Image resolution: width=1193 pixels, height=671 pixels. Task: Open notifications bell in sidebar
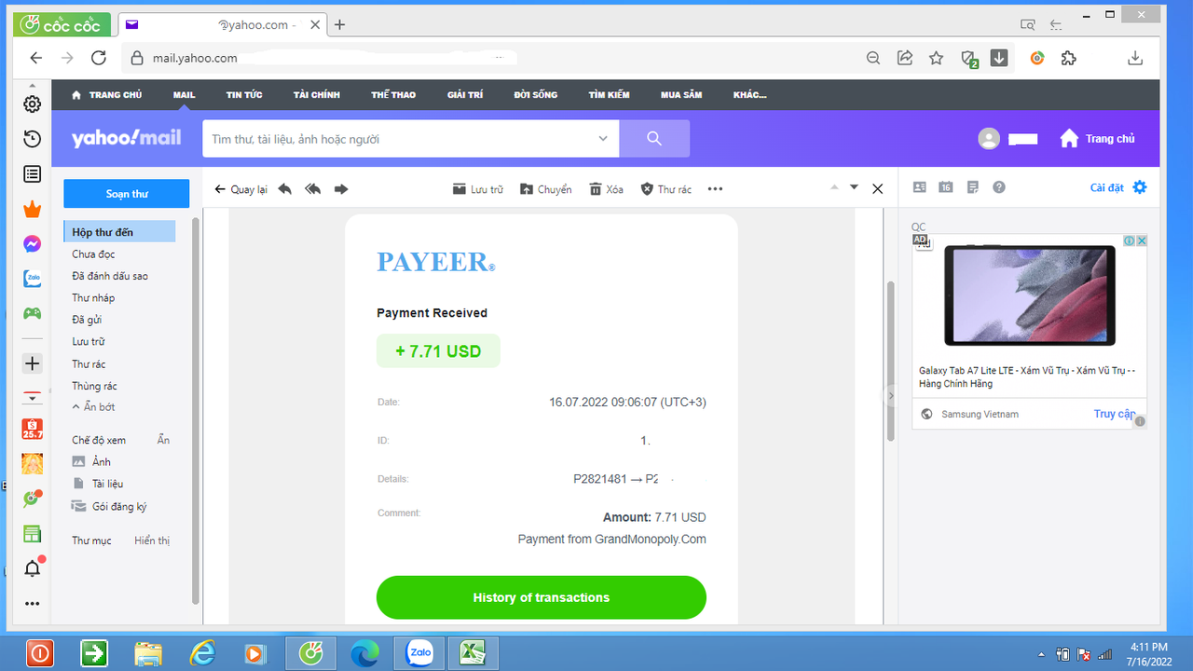click(33, 568)
